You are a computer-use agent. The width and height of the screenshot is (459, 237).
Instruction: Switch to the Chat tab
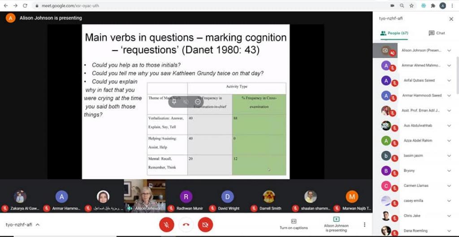click(x=437, y=33)
